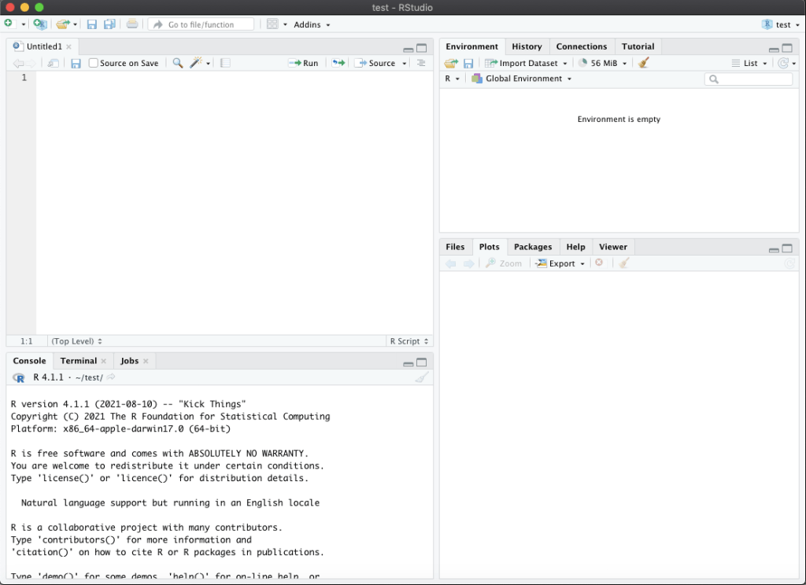This screenshot has height=585, width=806.
Task: Expand the Global Environment dropdown
Action: pos(522,79)
